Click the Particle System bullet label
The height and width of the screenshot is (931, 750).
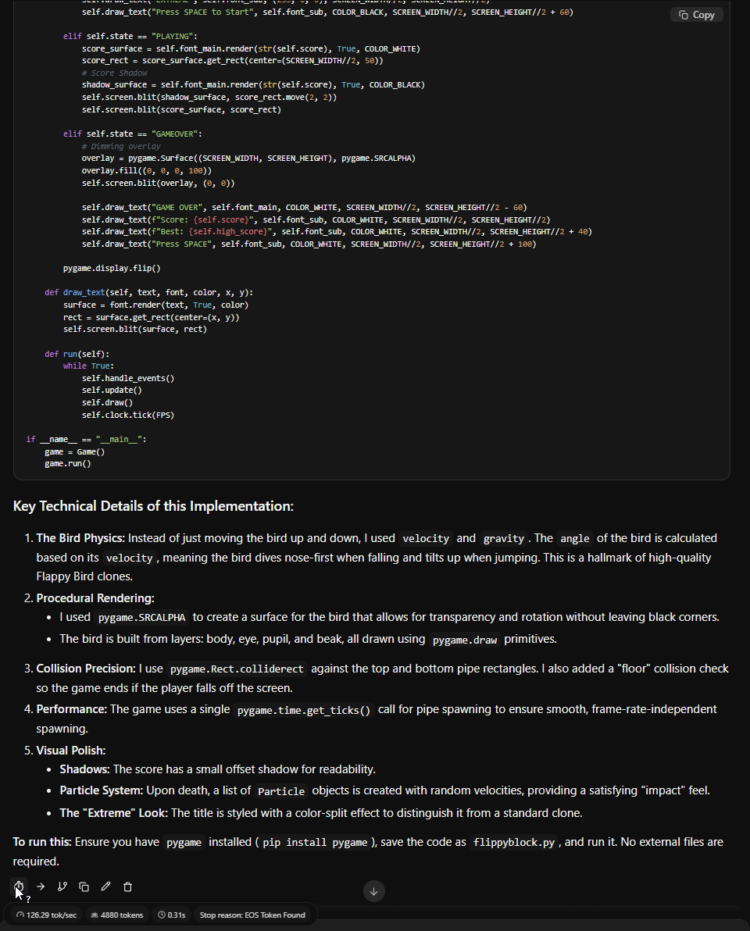pyautogui.click(x=102, y=791)
